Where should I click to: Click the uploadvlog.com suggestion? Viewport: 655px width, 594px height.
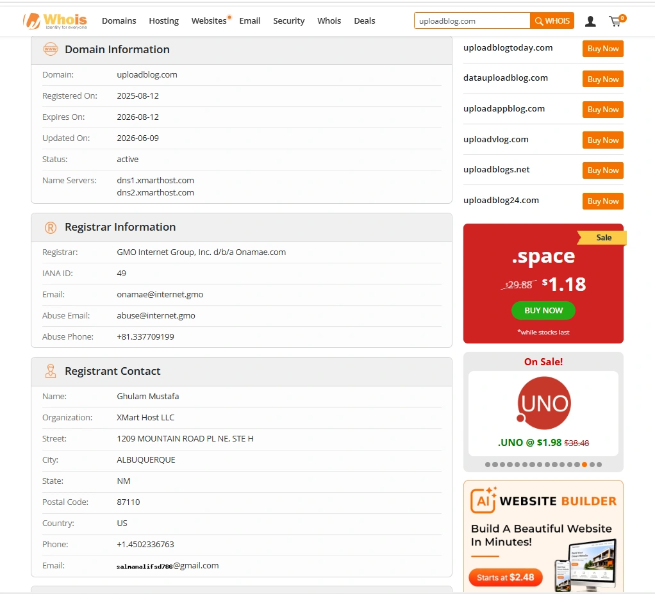point(496,140)
